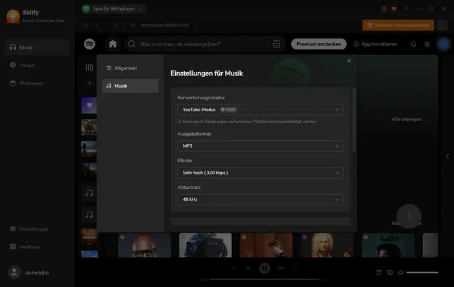This screenshot has height=287, width=454.
Task: Open Musik in the Sidify sidebar
Action: click(37, 47)
